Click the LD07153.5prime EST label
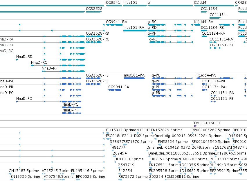The image size is (247, 181). [163, 159]
